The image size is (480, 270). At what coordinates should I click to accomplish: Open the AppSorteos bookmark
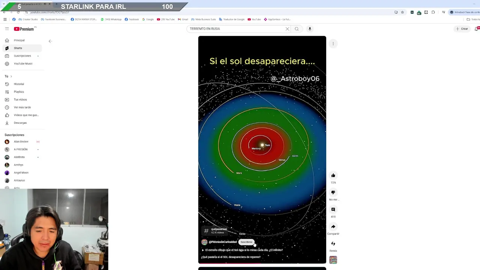[277, 19]
